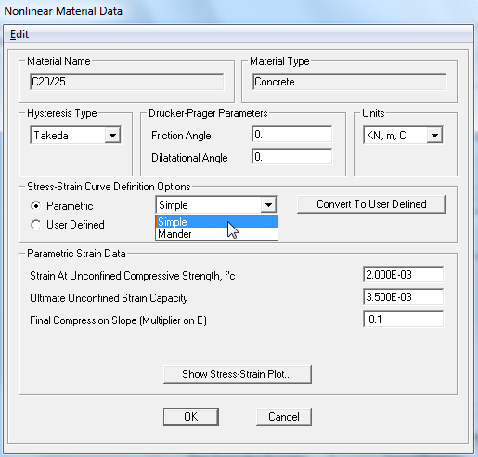This screenshot has height=457, width=478.
Task: Click the Convert To User Defined button
Action: coord(371,204)
